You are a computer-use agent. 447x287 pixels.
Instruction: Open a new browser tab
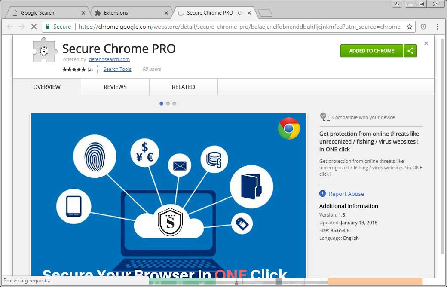coord(265,13)
